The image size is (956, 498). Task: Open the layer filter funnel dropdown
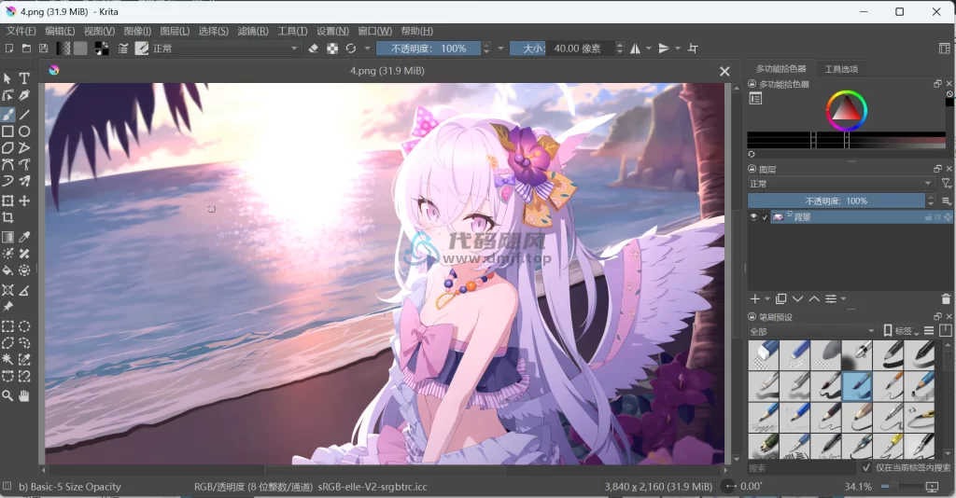[x=946, y=183]
